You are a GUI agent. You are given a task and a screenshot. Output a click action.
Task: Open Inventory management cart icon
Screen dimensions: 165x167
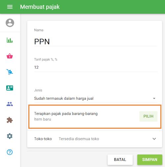coord(10,72)
